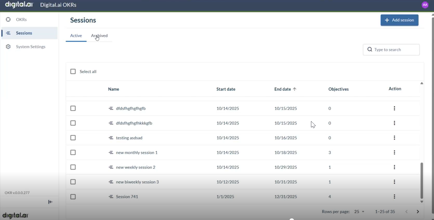Click the End date sort arrow
The width and height of the screenshot is (434, 220).
click(295, 89)
